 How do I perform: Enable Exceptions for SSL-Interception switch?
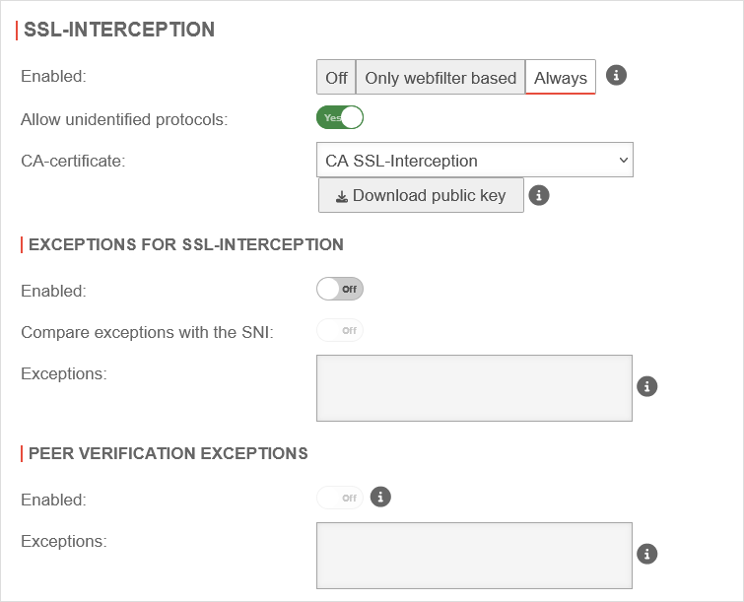tap(340, 289)
